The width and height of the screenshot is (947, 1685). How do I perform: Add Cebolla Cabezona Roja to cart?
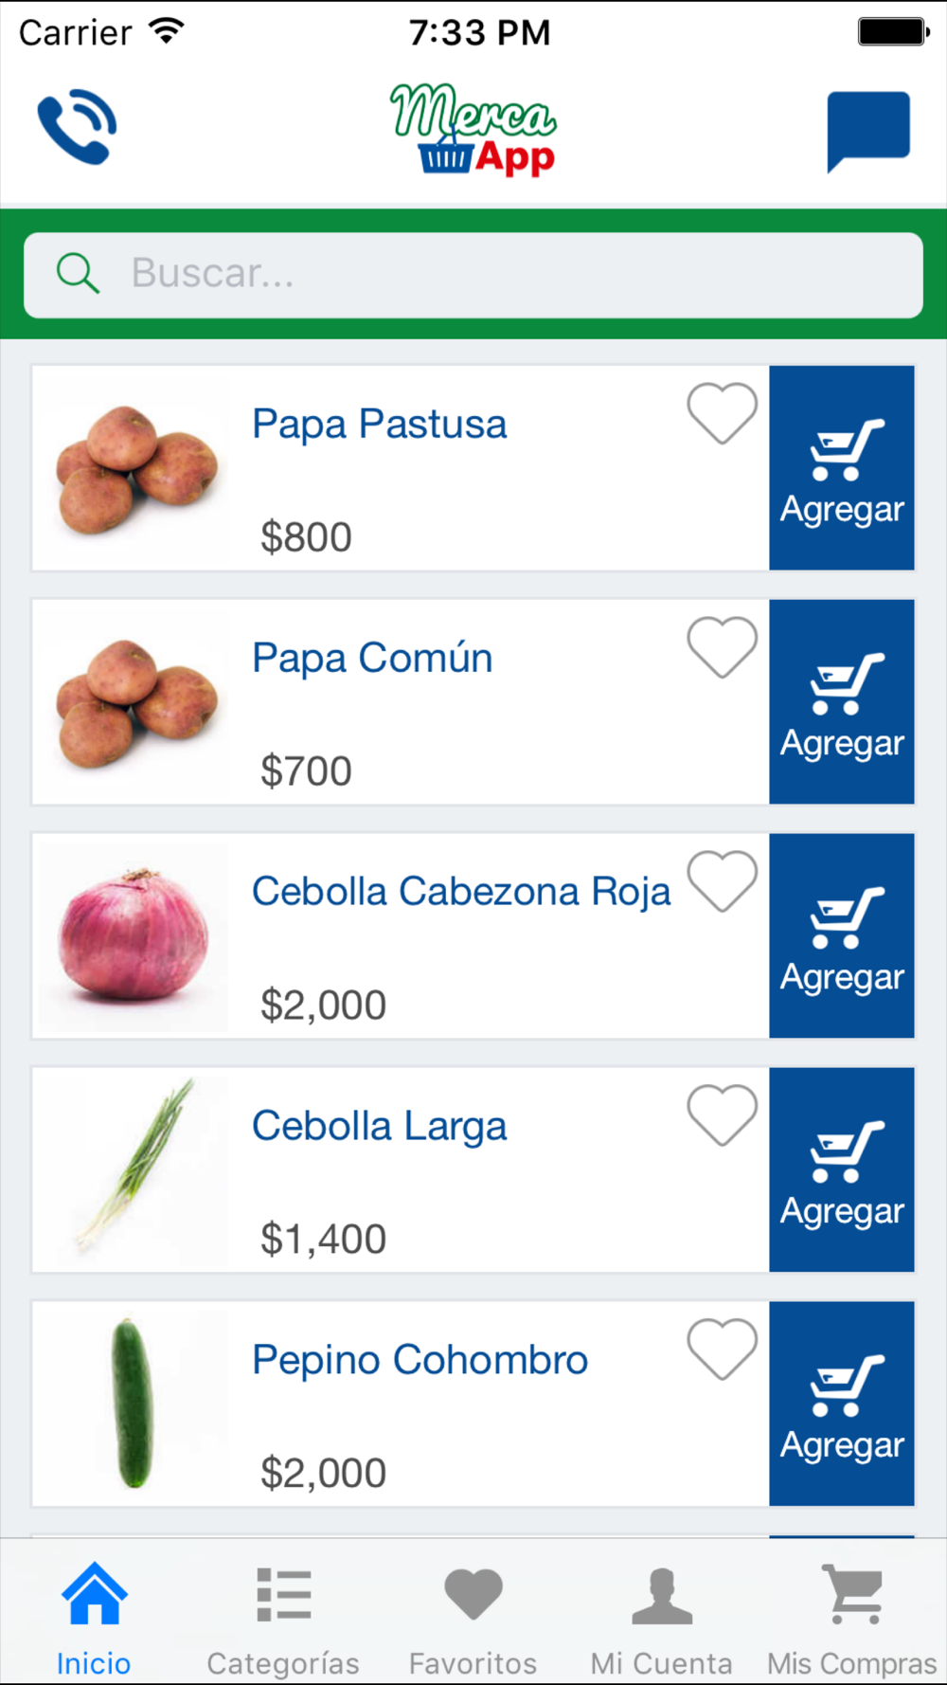coord(842,936)
